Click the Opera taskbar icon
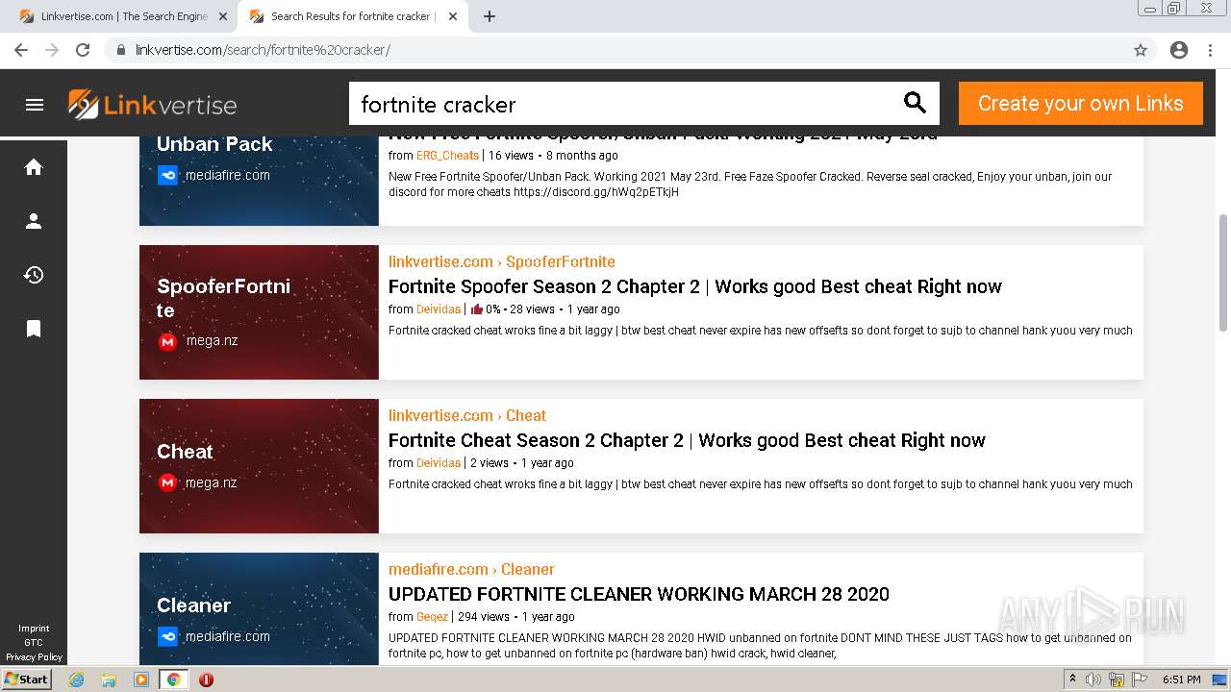 206,680
